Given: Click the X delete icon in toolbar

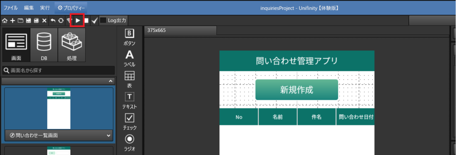Looking at the screenshot, I should click(x=44, y=20).
